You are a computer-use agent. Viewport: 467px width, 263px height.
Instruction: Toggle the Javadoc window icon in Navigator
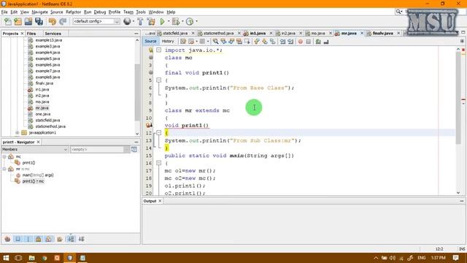[x=134, y=149]
